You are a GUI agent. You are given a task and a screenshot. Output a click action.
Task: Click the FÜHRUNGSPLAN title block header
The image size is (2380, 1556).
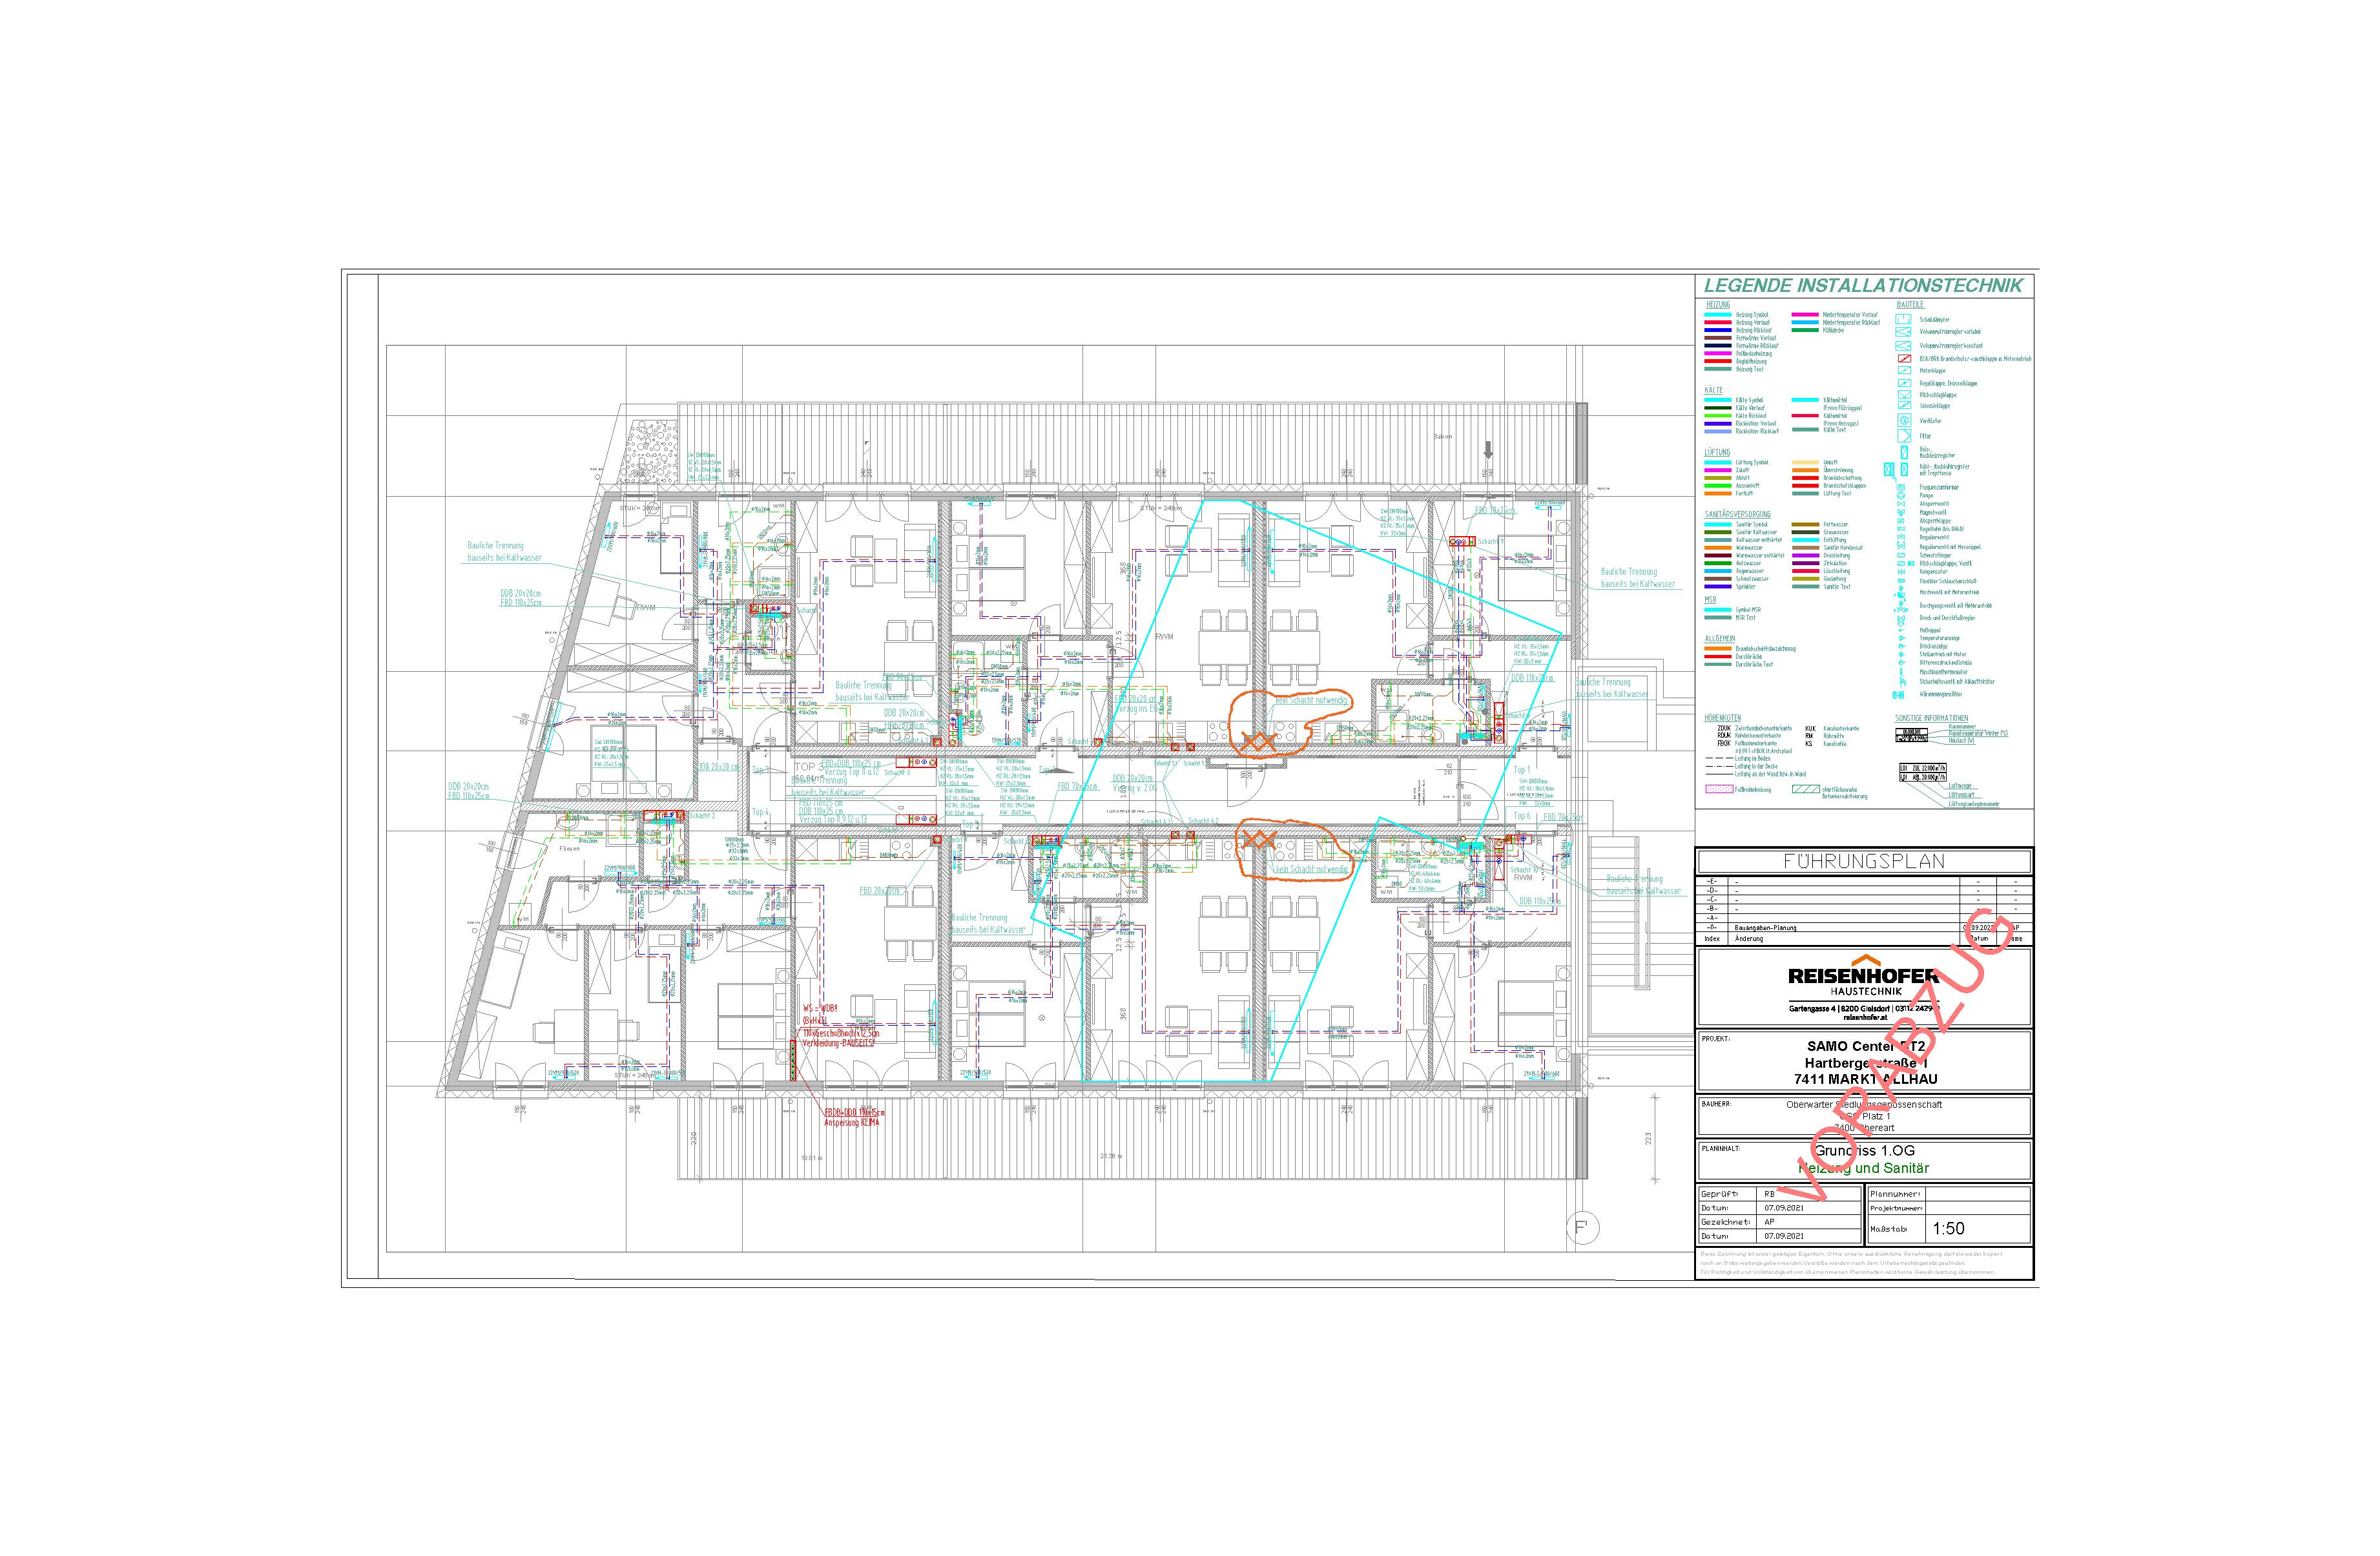[x=1864, y=861]
